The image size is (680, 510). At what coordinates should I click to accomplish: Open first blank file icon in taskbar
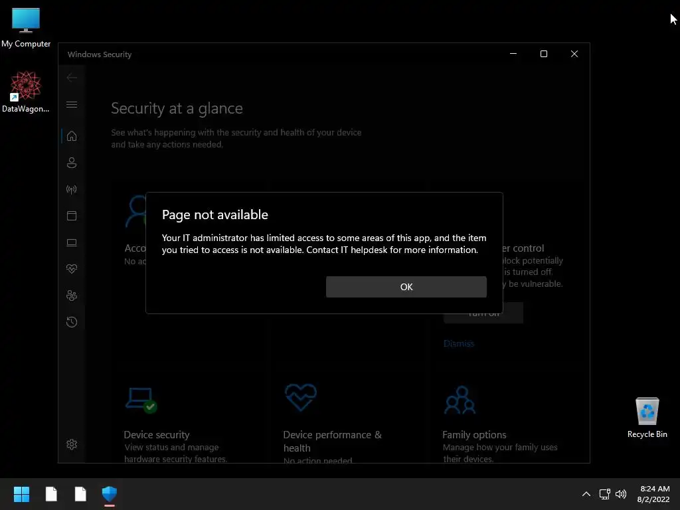click(51, 494)
